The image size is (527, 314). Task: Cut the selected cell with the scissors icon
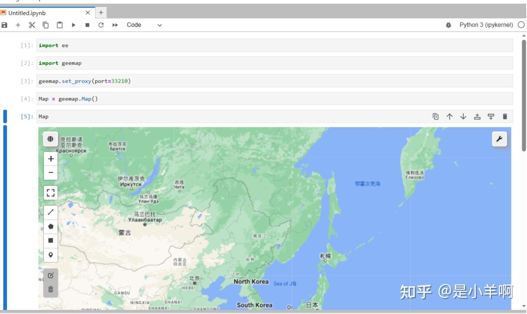coord(31,25)
